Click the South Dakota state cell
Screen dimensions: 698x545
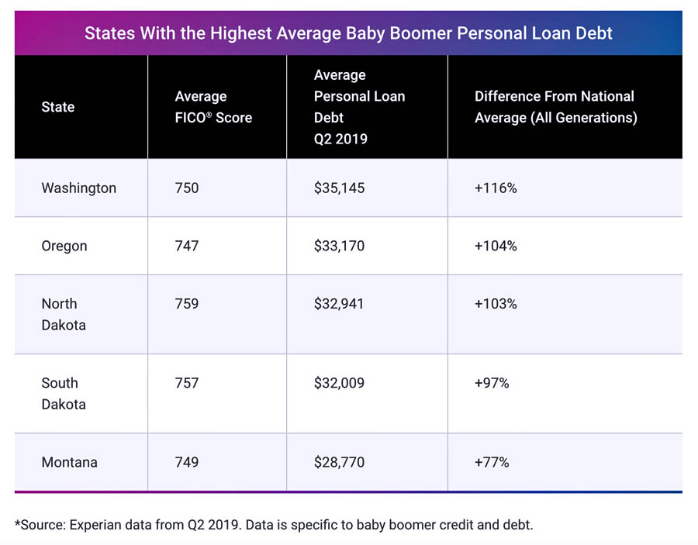(64, 393)
